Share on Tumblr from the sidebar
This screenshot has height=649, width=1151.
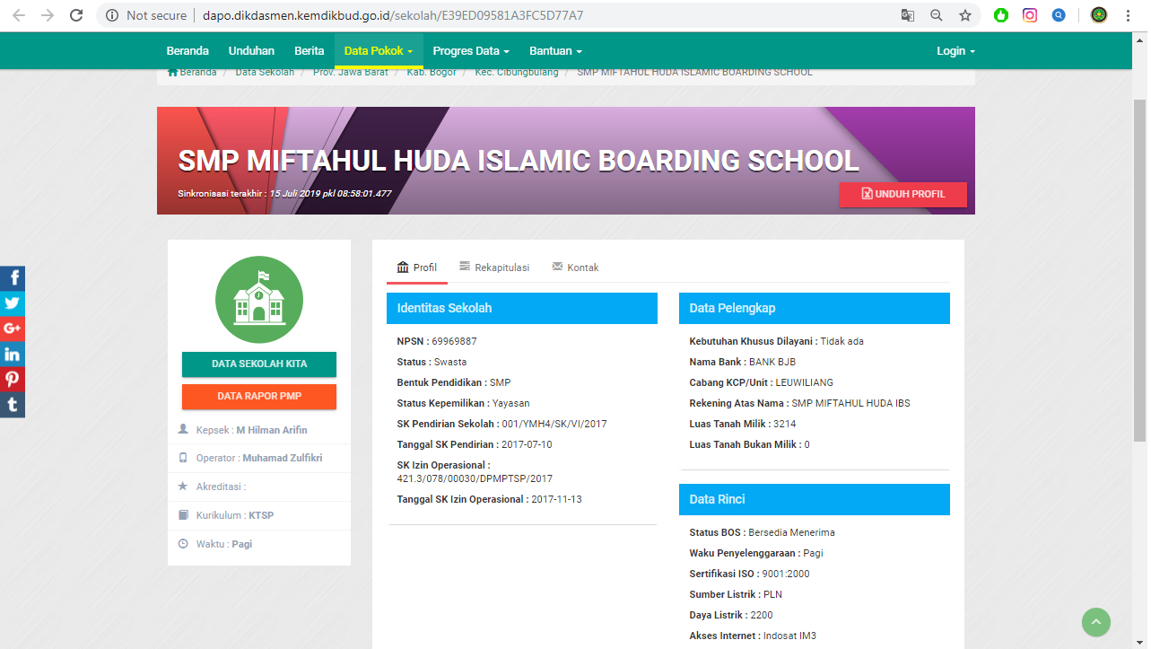12,403
